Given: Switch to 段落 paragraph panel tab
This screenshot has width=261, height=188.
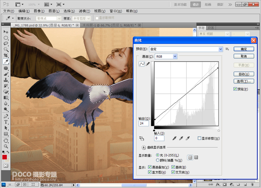Looking at the screenshot, I should (211, 28).
